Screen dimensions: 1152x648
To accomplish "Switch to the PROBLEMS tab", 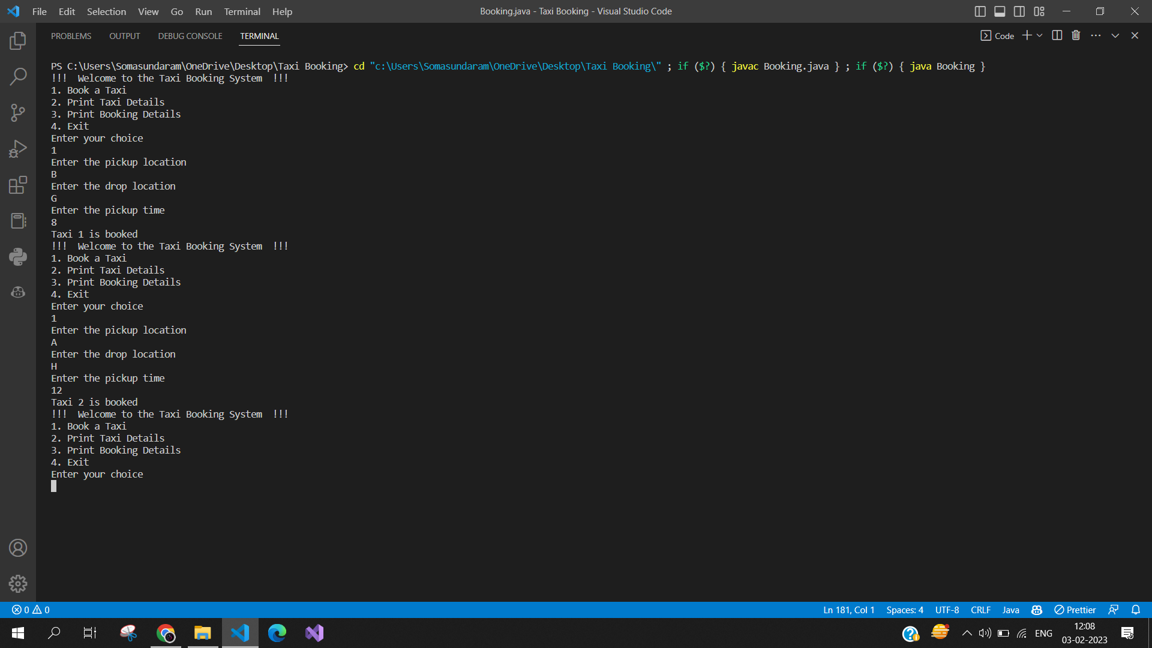I will point(71,36).
